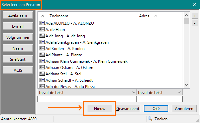Viewport: 200px width, 123px height.
Task: Switch search index to ACIS
Action: click(18, 70)
